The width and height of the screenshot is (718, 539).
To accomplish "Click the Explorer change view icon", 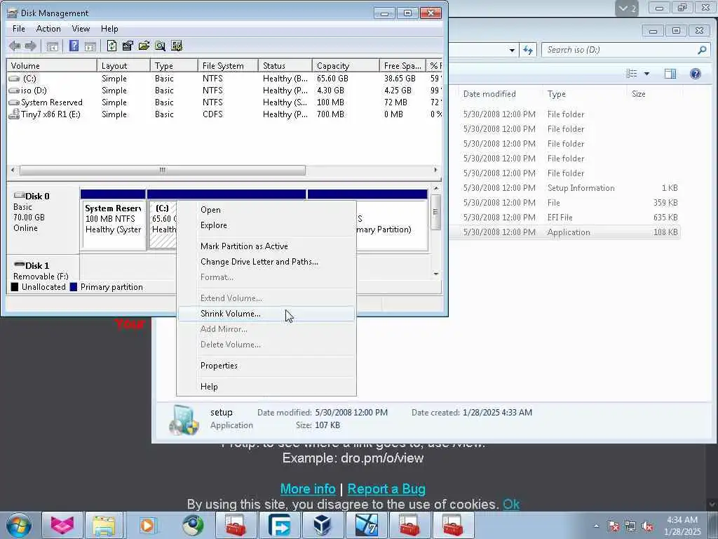I will coord(632,74).
